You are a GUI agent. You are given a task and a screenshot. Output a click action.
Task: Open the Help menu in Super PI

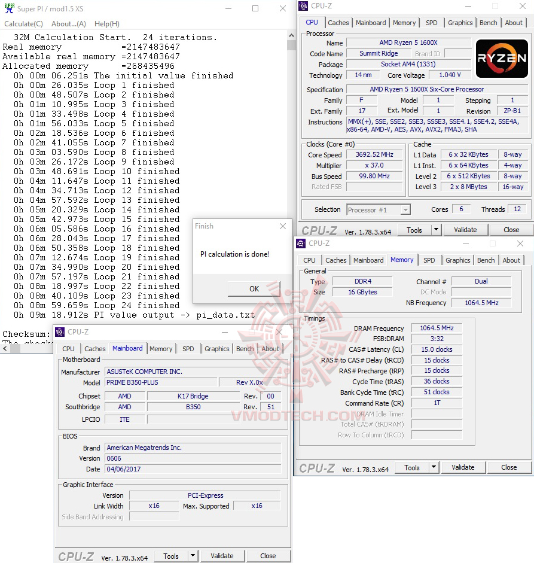(x=106, y=24)
